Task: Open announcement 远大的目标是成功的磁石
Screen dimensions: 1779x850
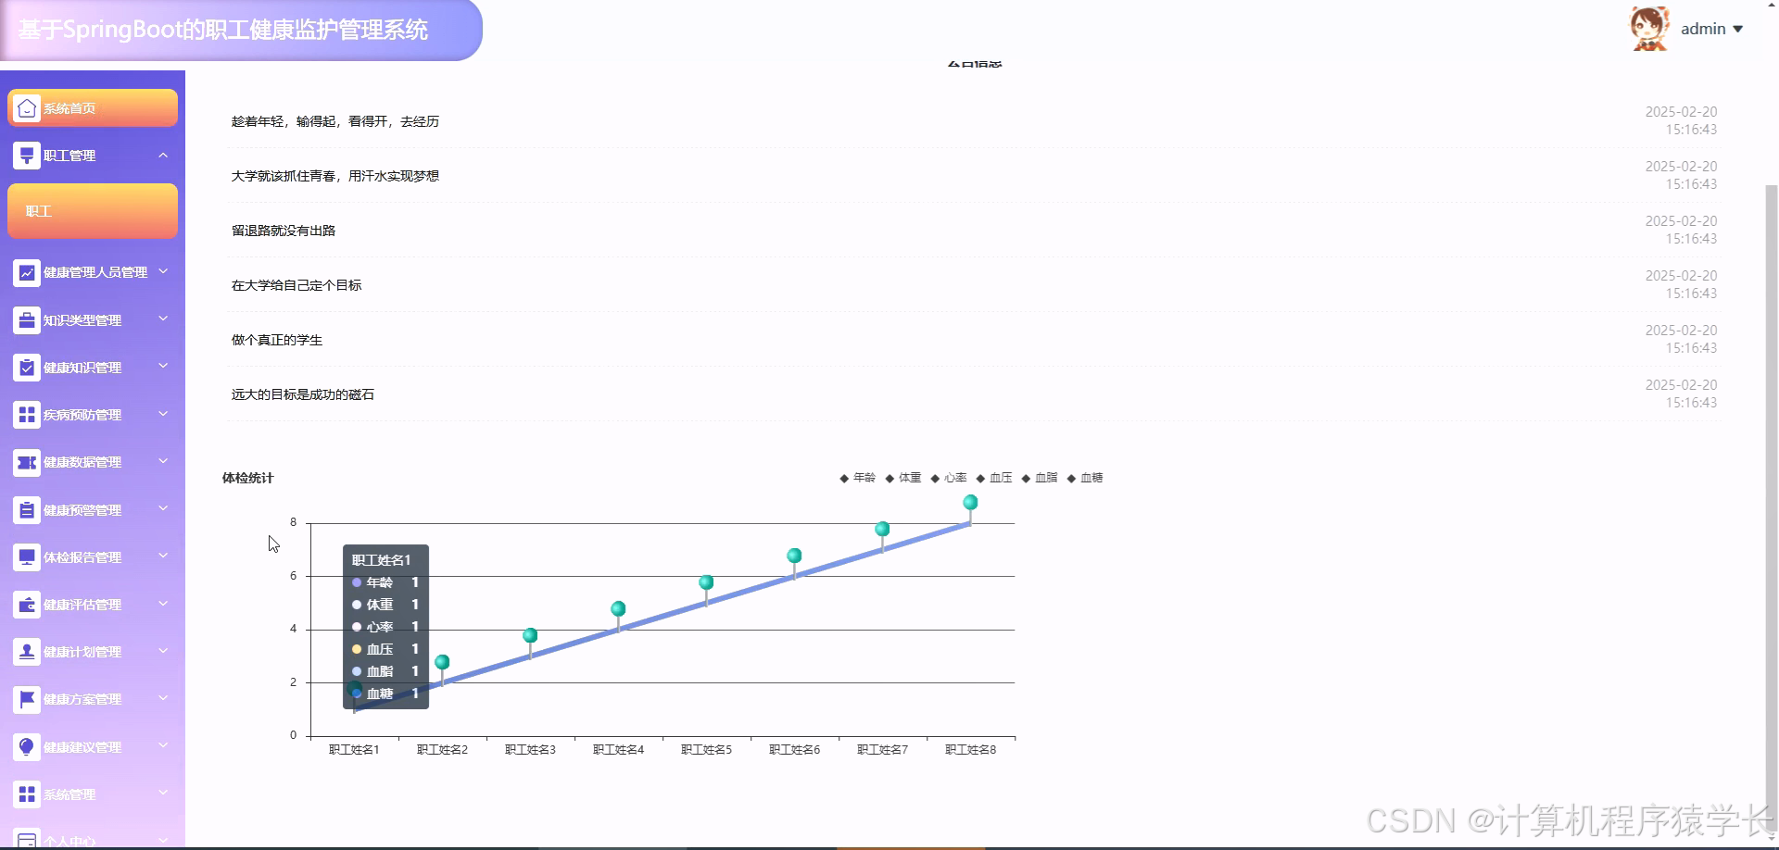Action: tap(303, 394)
